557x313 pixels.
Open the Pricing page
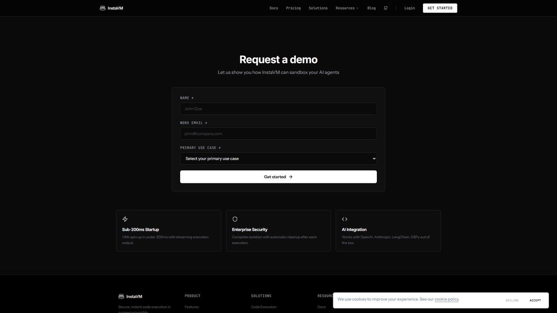293,8
